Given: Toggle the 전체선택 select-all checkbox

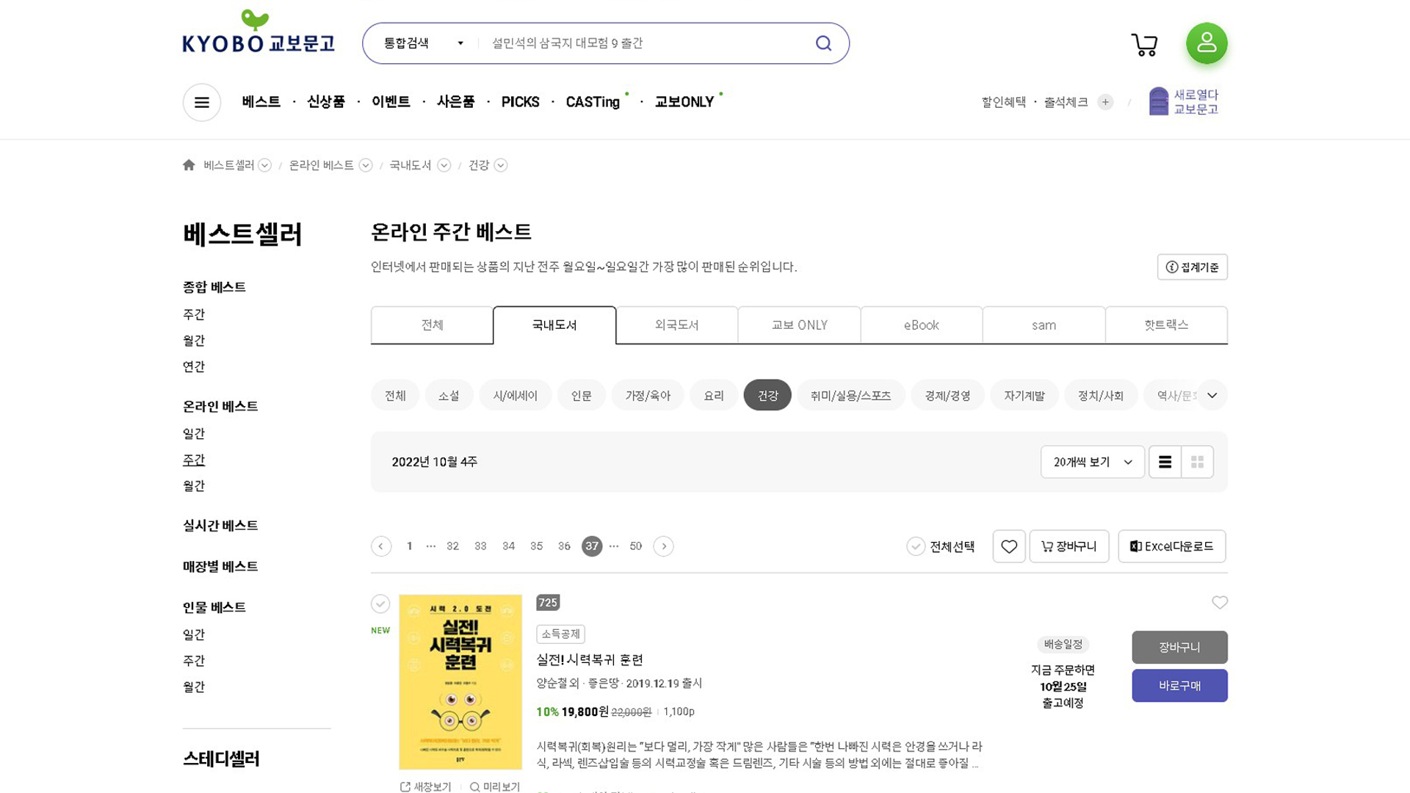Looking at the screenshot, I should pos(915,546).
